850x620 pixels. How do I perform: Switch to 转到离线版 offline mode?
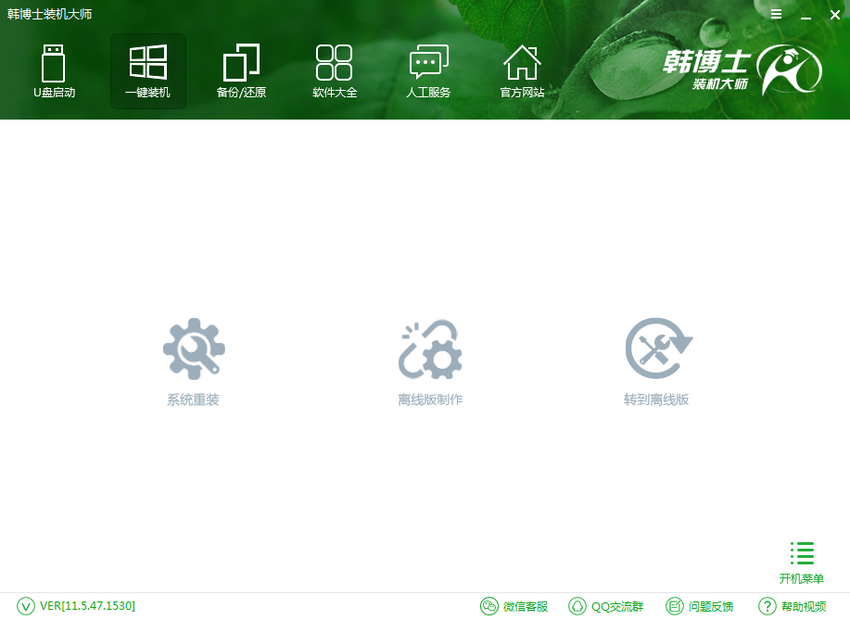point(658,360)
